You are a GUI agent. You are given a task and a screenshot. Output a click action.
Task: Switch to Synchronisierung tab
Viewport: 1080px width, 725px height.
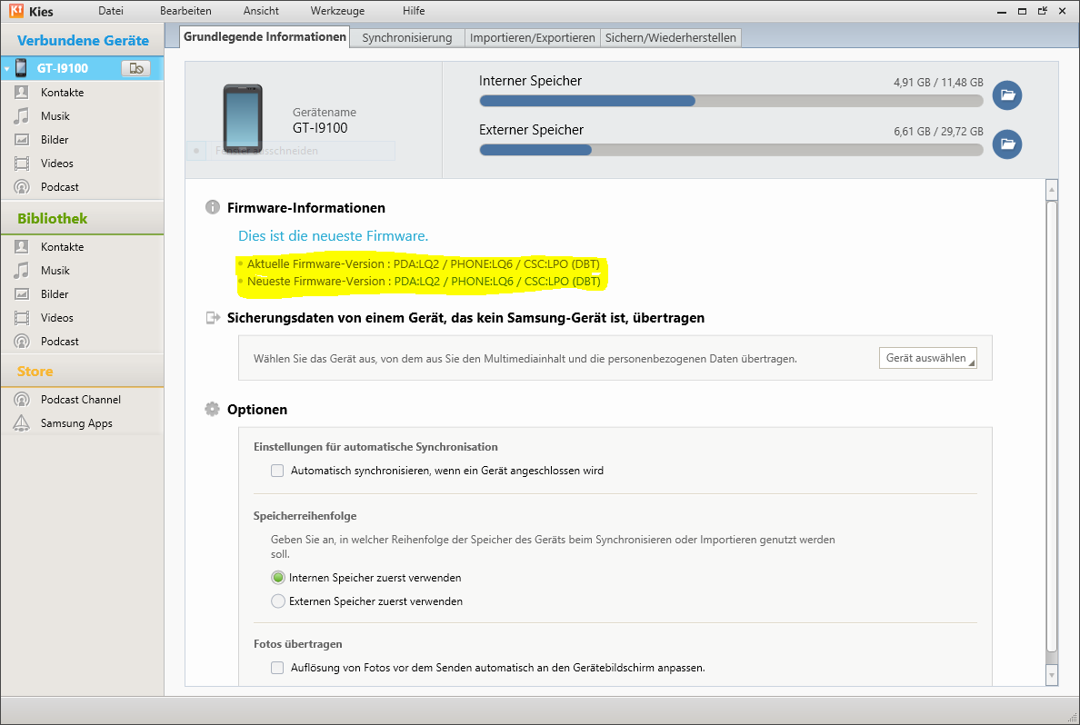coord(407,38)
